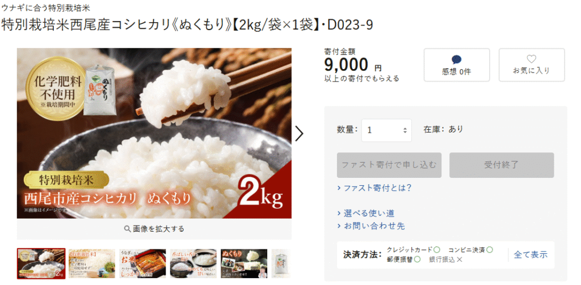Click ファスト寄付で申し込む button
Screen dimensions: 581x285
(389, 165)
